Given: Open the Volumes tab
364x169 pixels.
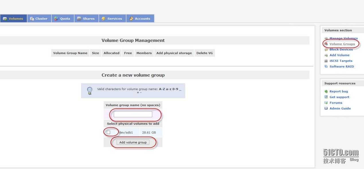Looking at the screenshot, I should click(13, 19).
